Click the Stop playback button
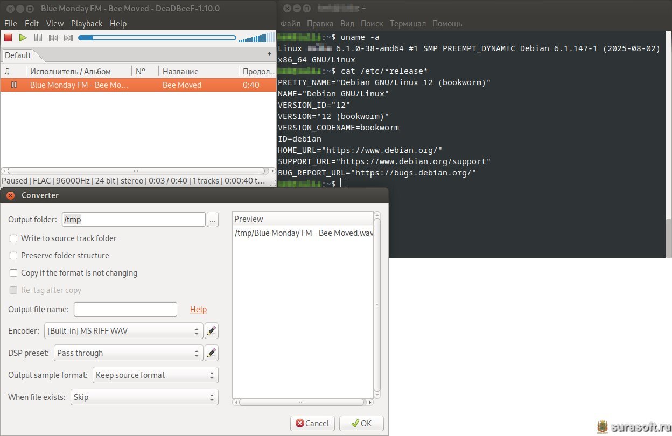The width and height of the screenshot is (672, 436). click(8, 38)
